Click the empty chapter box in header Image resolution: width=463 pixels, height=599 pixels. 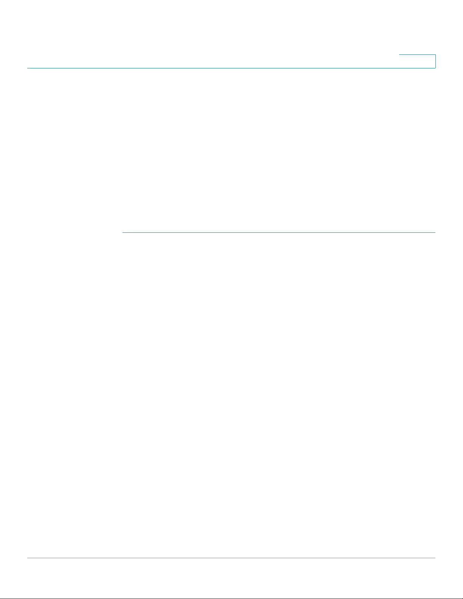pyautogui.click(x=417, y=61)
